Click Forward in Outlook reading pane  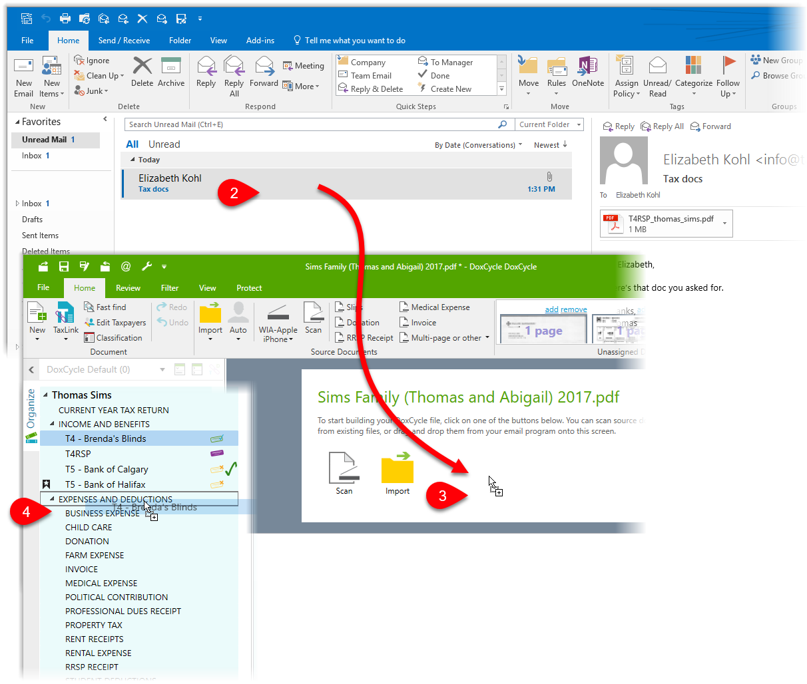tap(710, 126)
